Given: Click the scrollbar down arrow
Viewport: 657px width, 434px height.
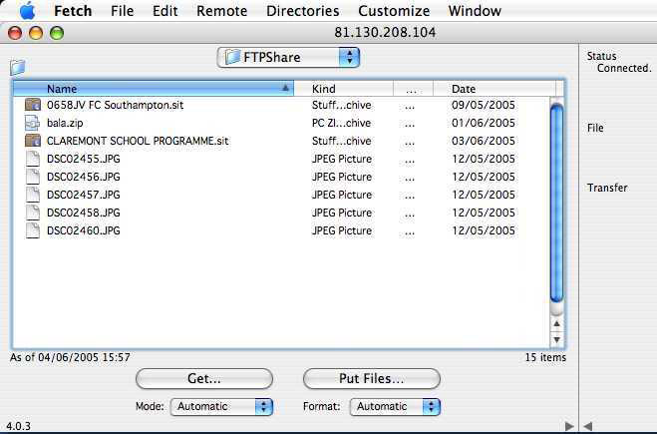Looking at the screenshot, I should point(556,339).
